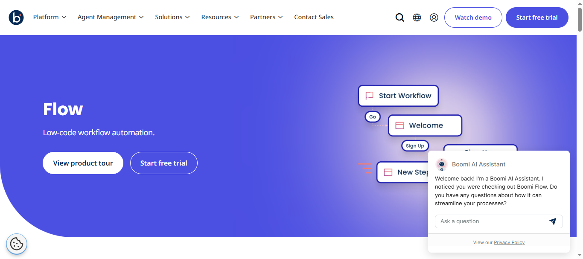The image size is (583, 259).
Task: Click the Boomi logo icon
Action: click(16, 17)
